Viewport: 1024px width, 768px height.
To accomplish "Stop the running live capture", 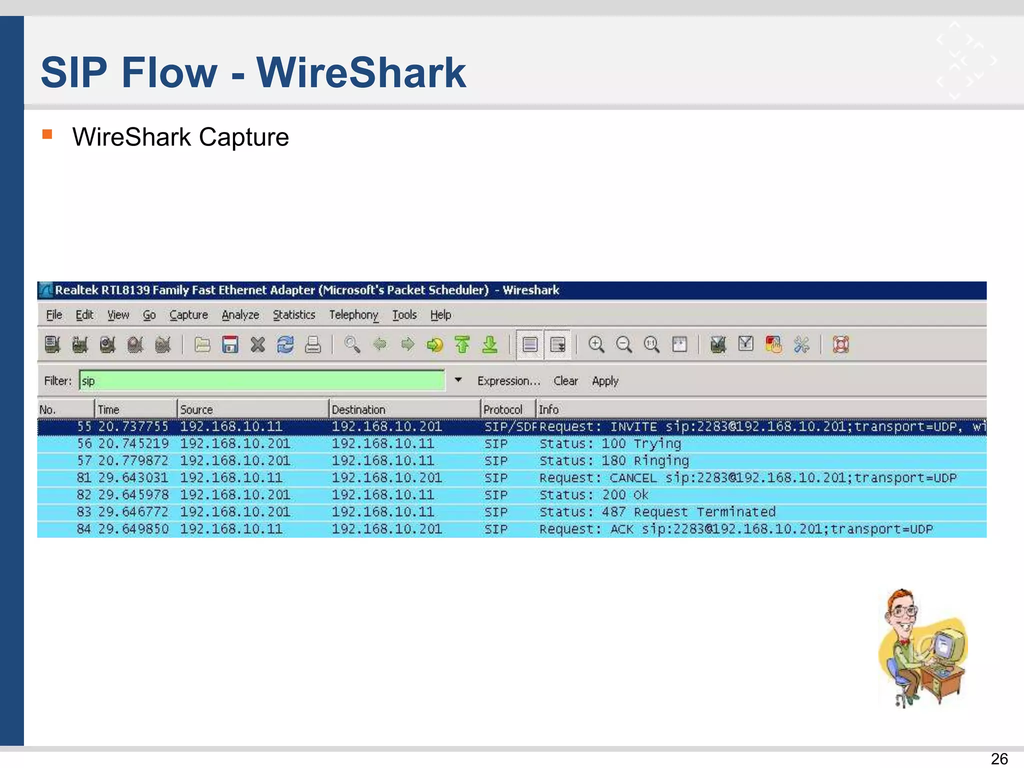I will pos(135,344).
